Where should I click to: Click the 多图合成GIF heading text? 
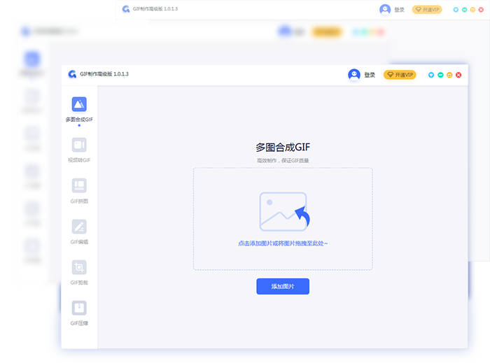point(283,147)
